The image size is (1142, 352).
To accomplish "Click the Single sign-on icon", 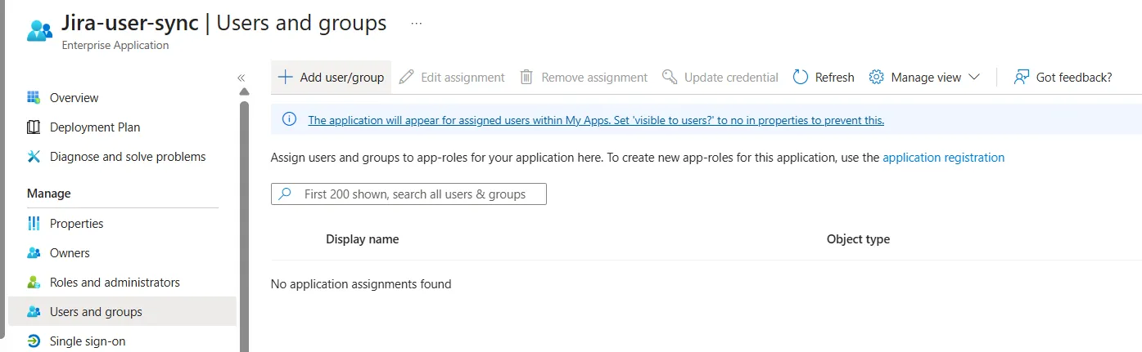I will tap(34, 341).
